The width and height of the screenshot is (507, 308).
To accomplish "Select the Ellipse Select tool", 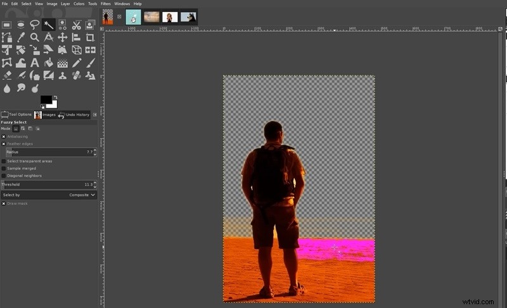I will [21, 25].
